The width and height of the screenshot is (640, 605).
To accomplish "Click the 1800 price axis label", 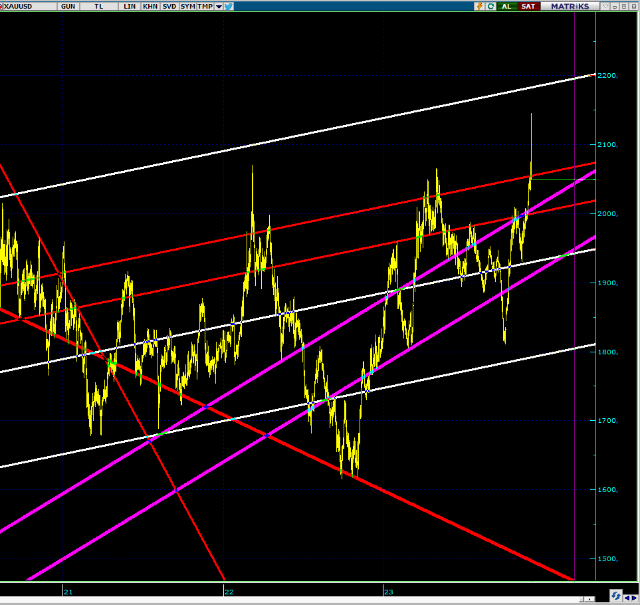I will (607, 352).
